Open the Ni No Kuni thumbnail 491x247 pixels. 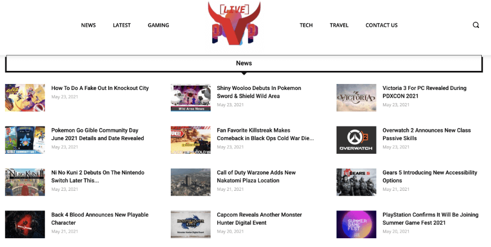pyautogui.click(x=25, y=182)
